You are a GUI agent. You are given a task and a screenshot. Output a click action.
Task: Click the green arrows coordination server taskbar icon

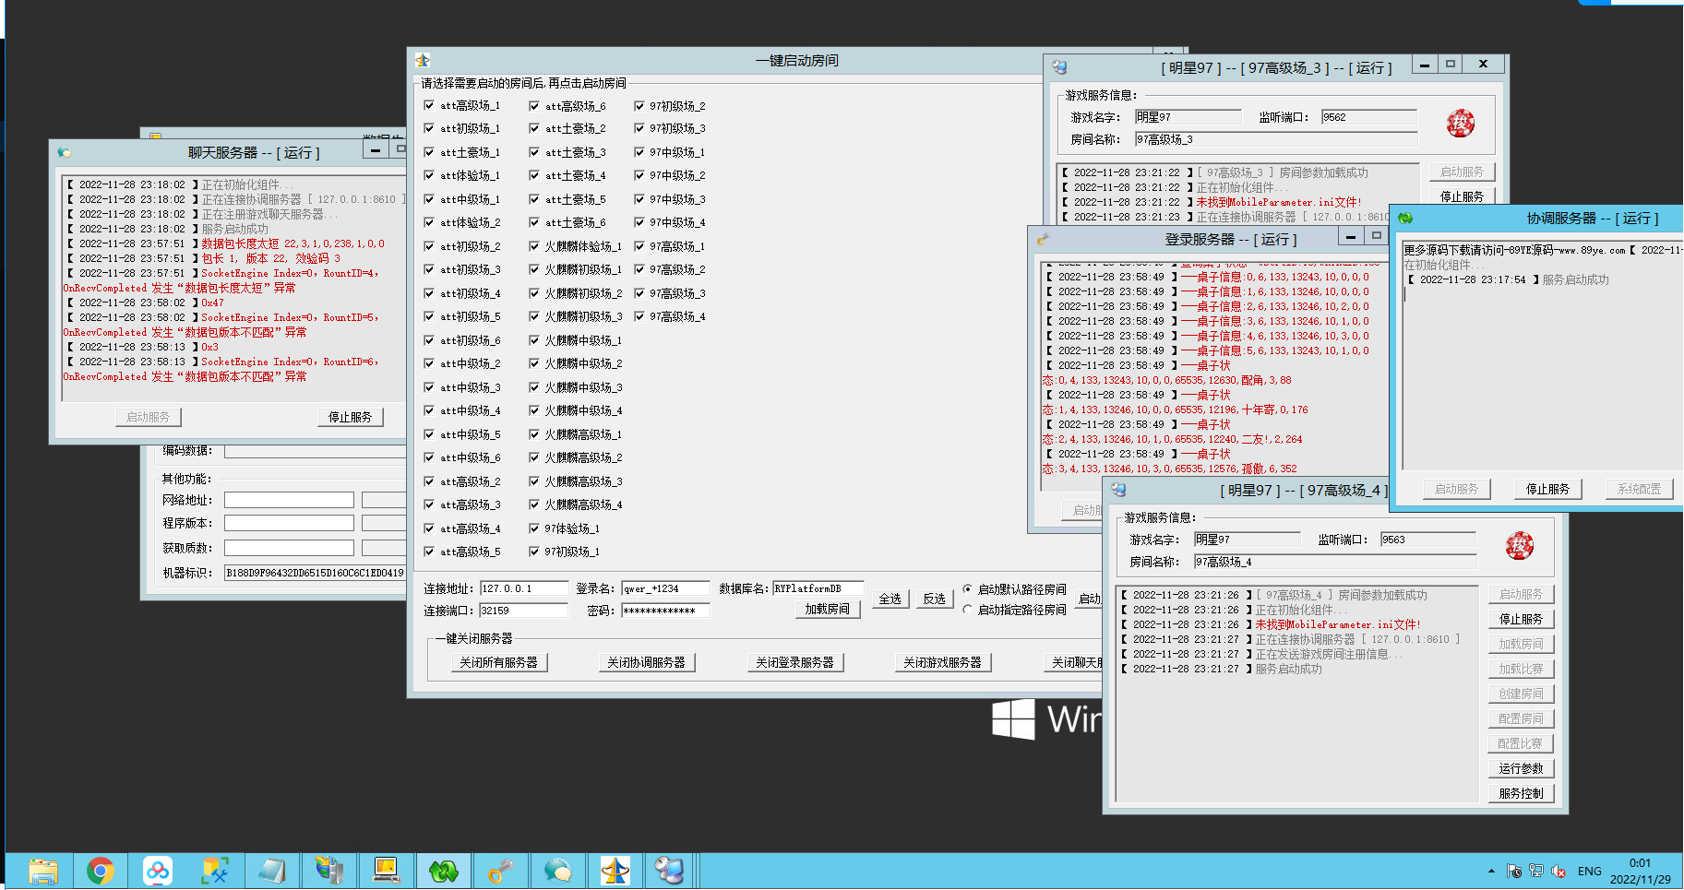pyautogui.click(x=443, y=871)
